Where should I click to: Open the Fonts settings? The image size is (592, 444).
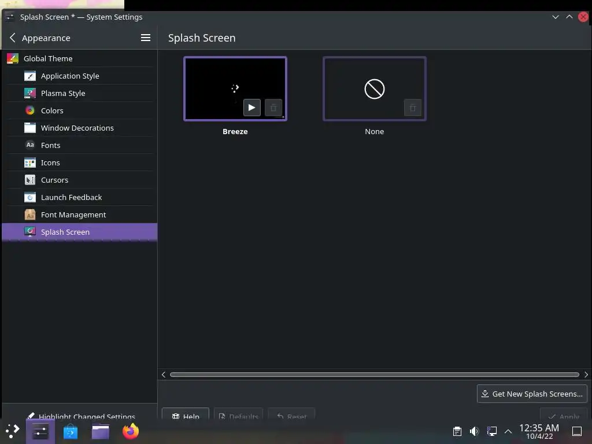[79, 145]
